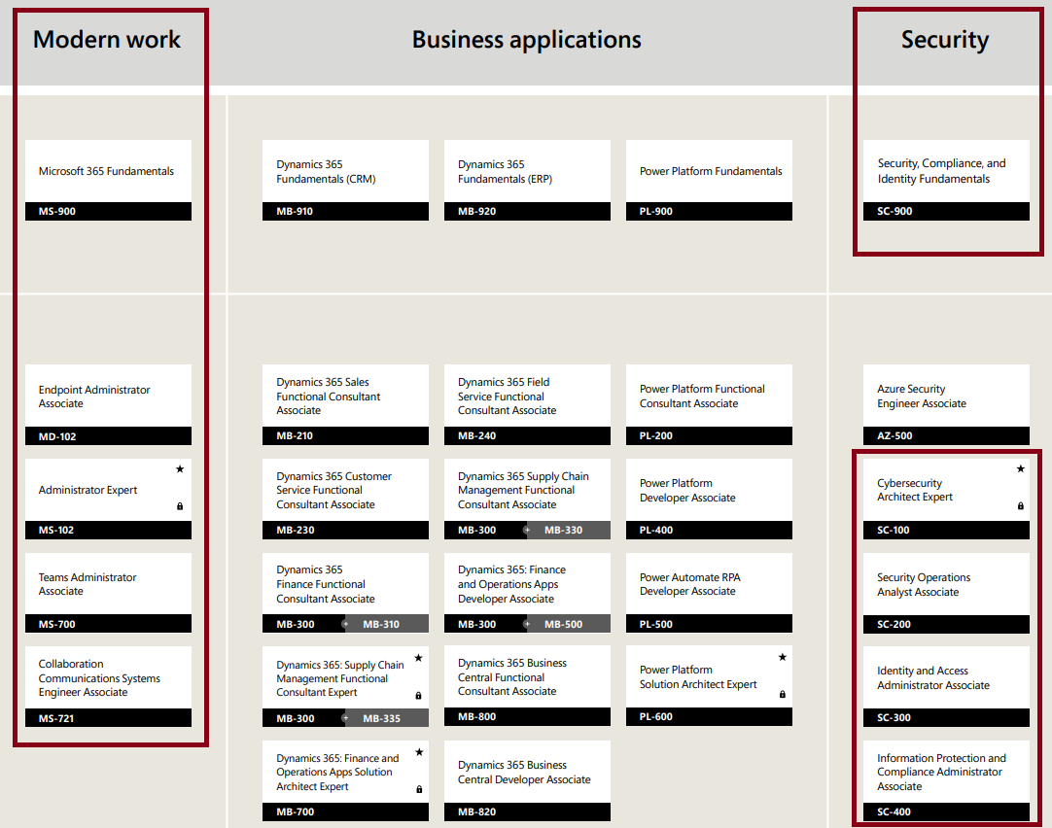This screenshot has height=828, width=1052.
Task: Open Security Operations Analyst Associate title
Action: 924,585
